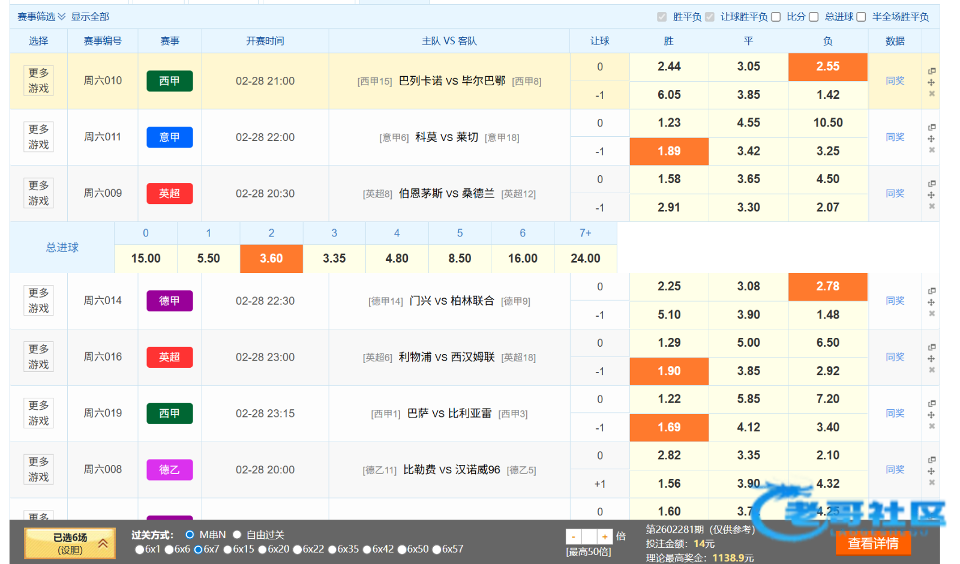Expand the 已选6场 selected matches panel
This screenshot has width=960, height=564.
pos(70,543)
